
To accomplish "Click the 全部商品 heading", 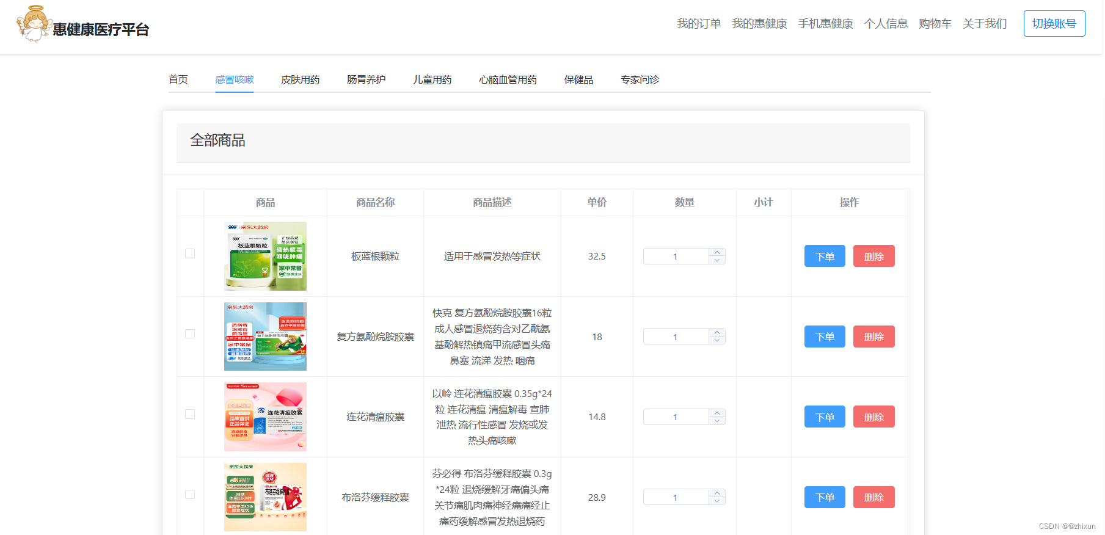I will point(217,140).
